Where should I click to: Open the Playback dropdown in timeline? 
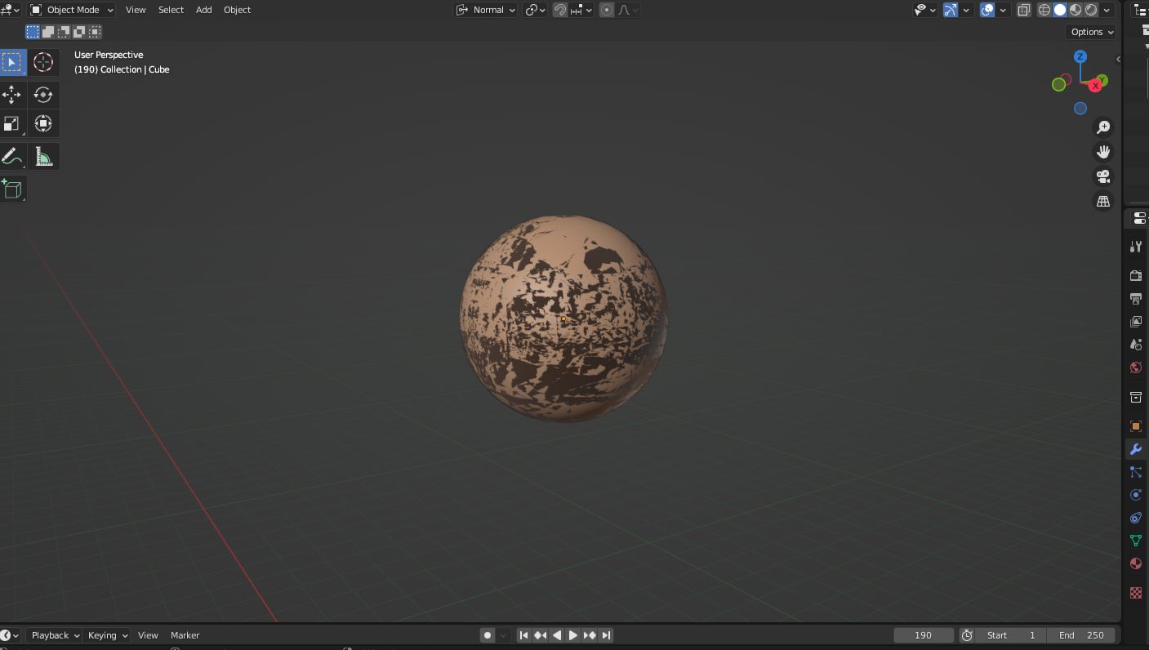(x=55, y=635)
